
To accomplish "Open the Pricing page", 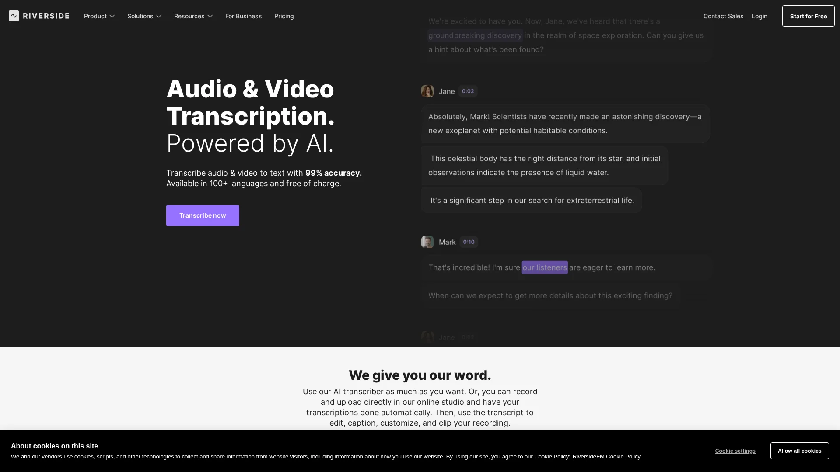I will pyautogui.click(x=284, y=16).
